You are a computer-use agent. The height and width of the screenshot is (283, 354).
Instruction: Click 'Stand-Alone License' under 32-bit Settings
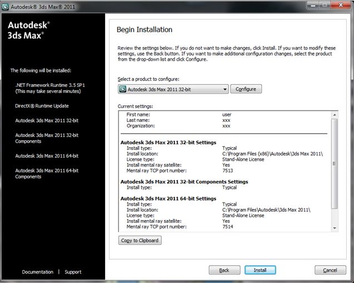[x=243, y=159]
